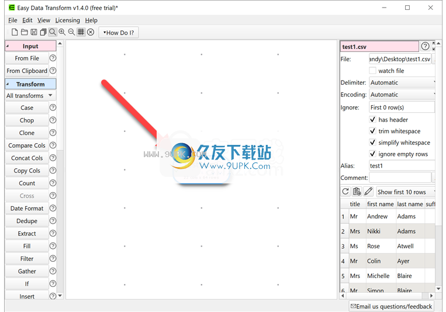Open help for Dedupe transform

(53, 221)
